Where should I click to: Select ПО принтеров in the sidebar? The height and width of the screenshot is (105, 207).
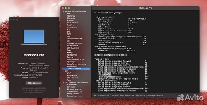(x=73, y=94)
